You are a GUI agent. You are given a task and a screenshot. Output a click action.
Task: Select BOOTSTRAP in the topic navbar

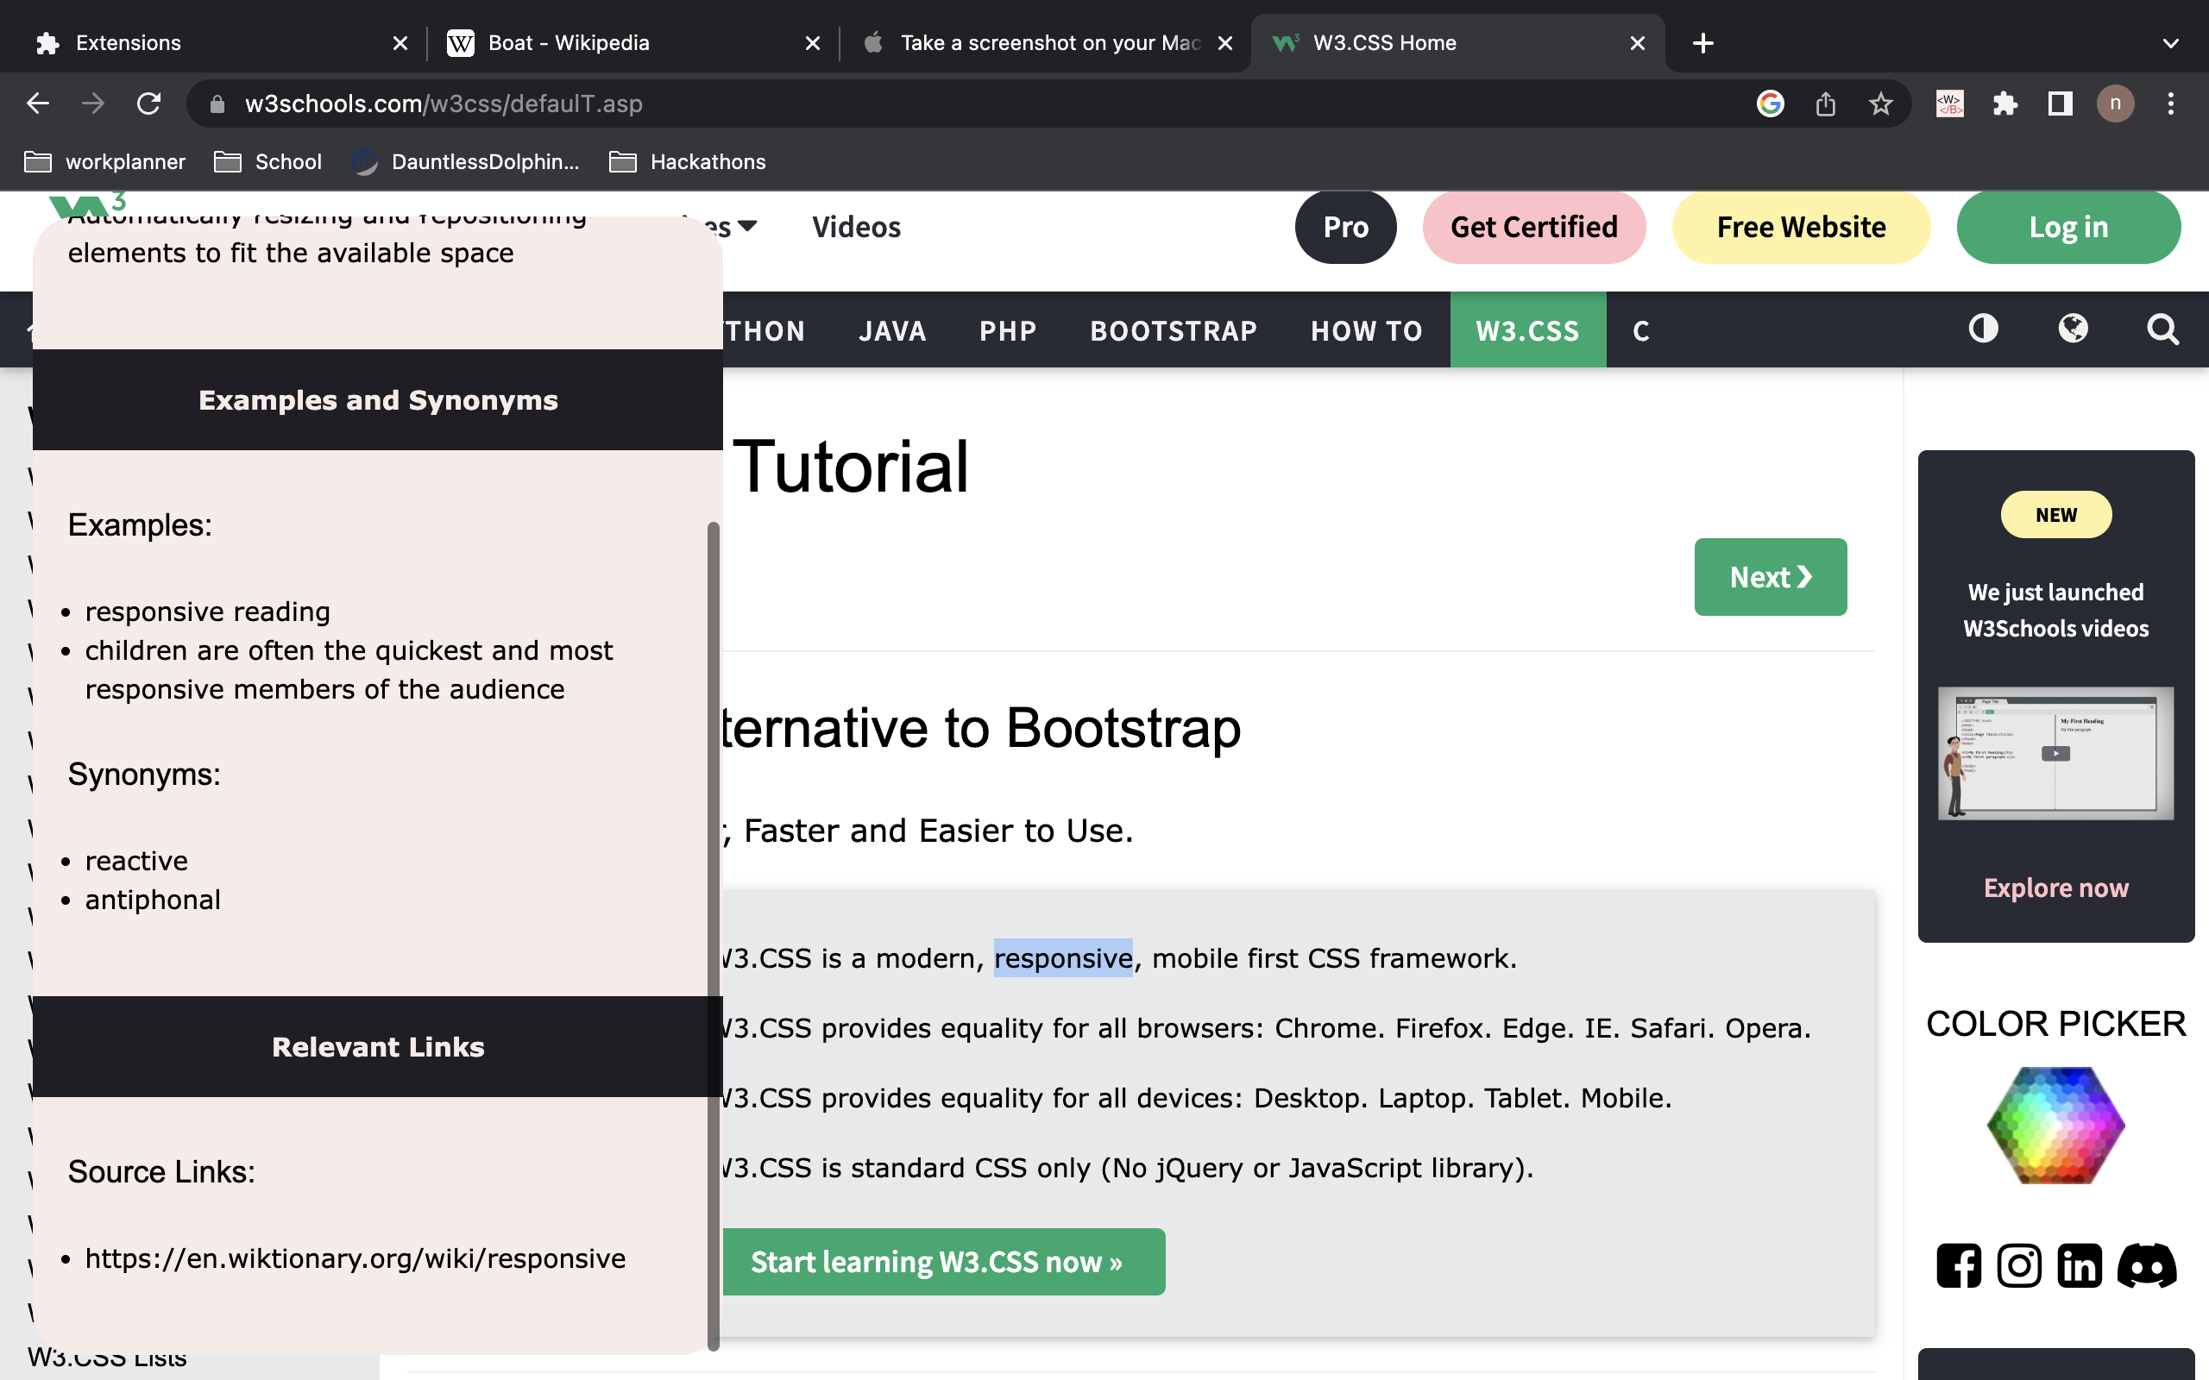click(1173, 330)
